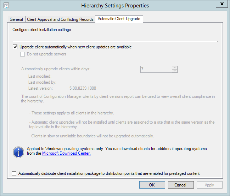Click the blue information icon

18,152
